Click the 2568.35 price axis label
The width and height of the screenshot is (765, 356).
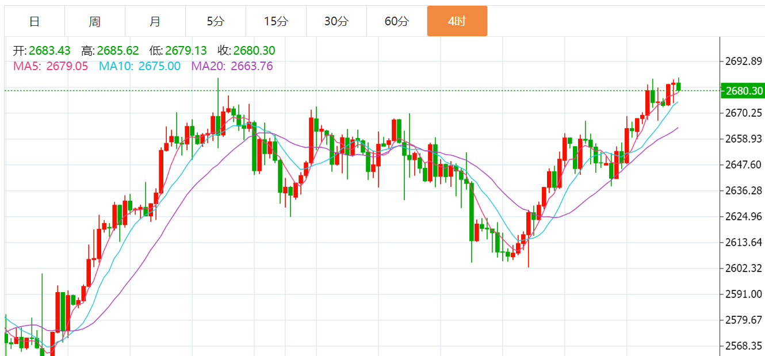[744, 346]
